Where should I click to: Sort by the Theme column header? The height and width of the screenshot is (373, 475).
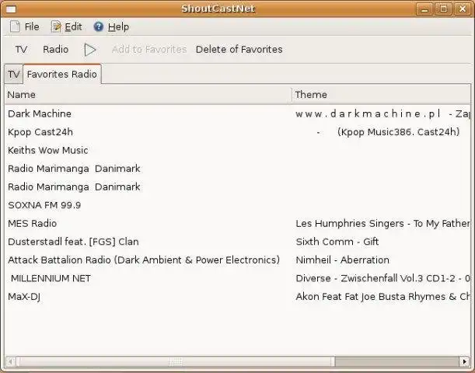(381, 95)
